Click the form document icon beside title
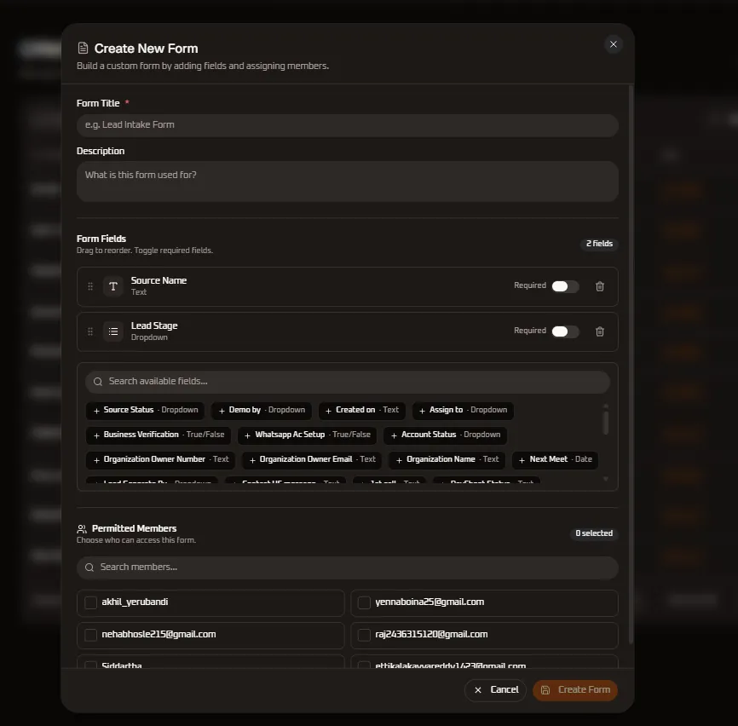Image resolution: width=738 pixels, height=726 pixels. click(x=83, y=48)
